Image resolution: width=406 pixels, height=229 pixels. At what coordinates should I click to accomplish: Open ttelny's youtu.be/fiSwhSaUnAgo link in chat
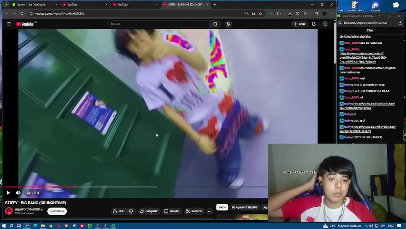click(368, 106)
